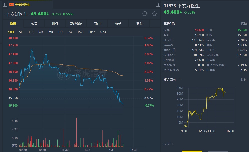Switch chart to 日K view
This screenshot has width=249, height=152.
coord(31,32)
